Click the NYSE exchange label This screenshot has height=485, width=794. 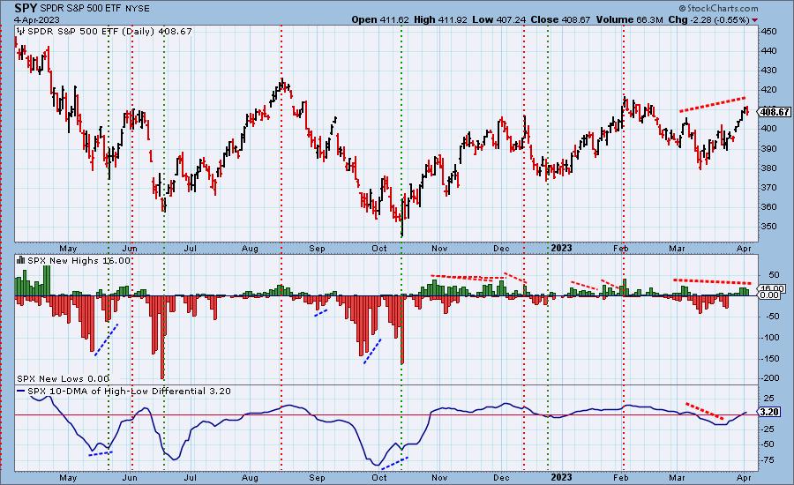[136, 9]
